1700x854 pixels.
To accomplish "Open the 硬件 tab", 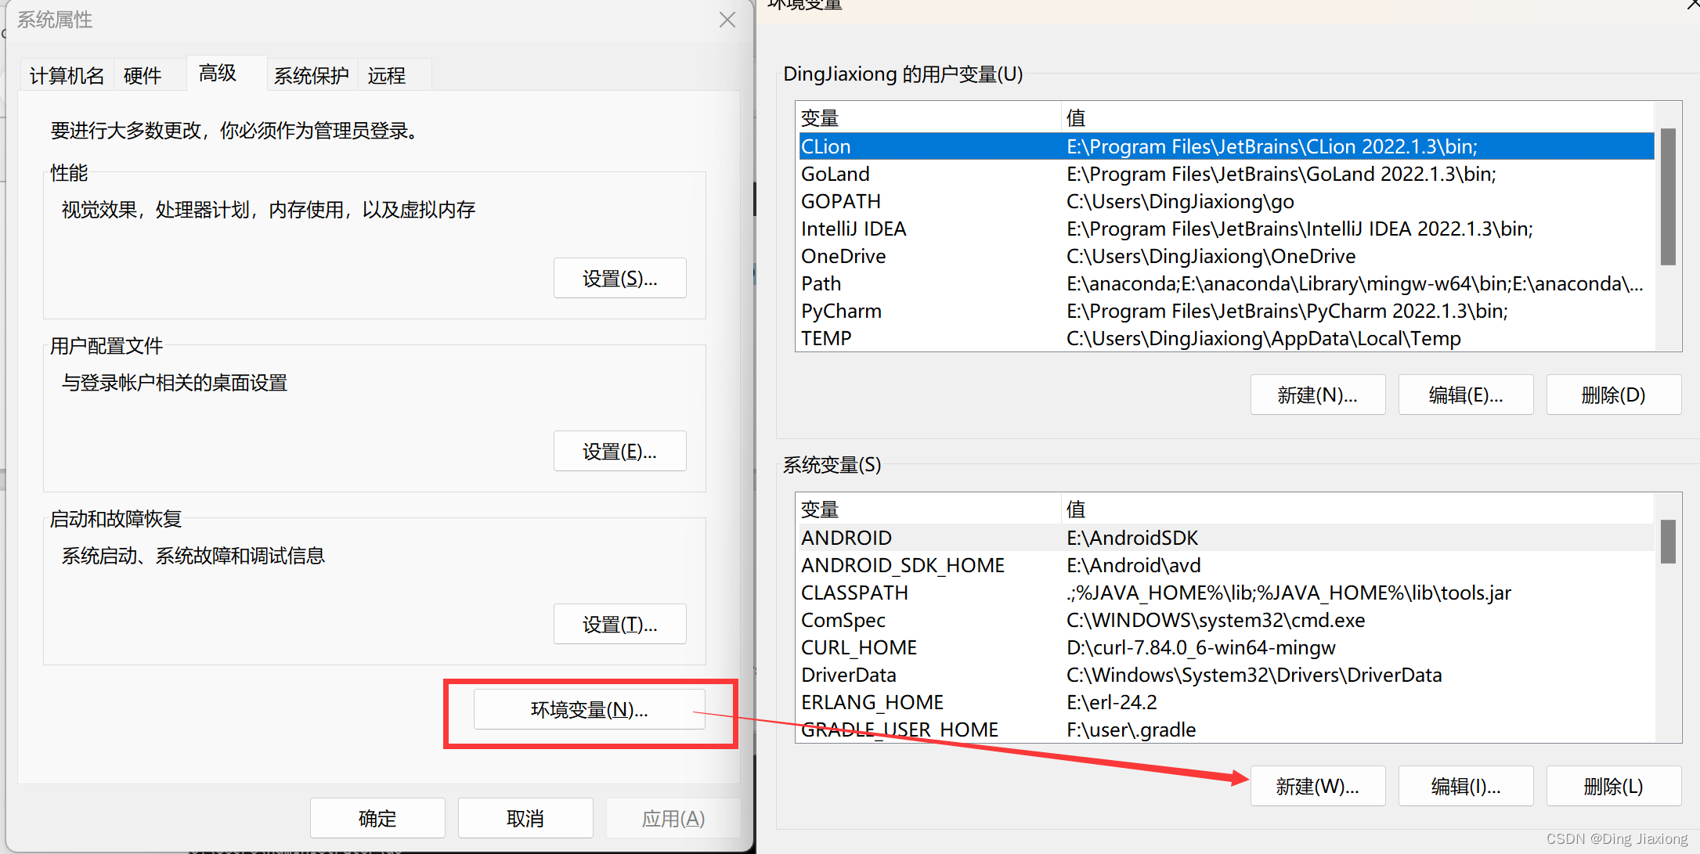I will pos(142,76).
